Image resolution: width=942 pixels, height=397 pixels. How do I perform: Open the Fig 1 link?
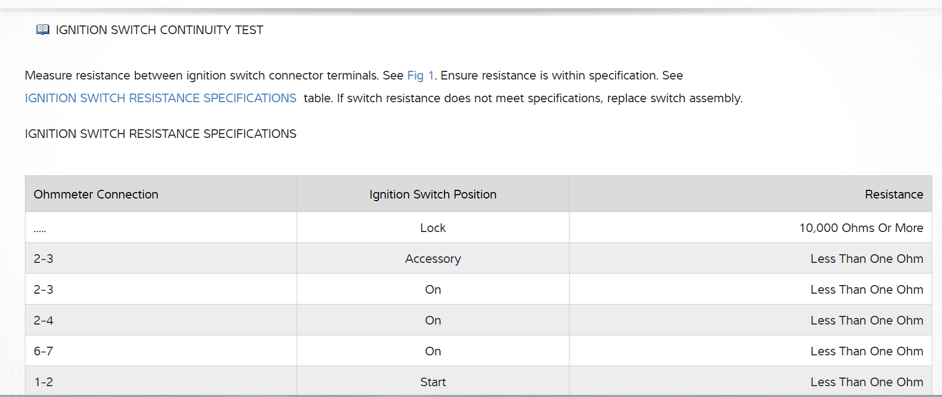pyautogui.click(x=420, y=76)
